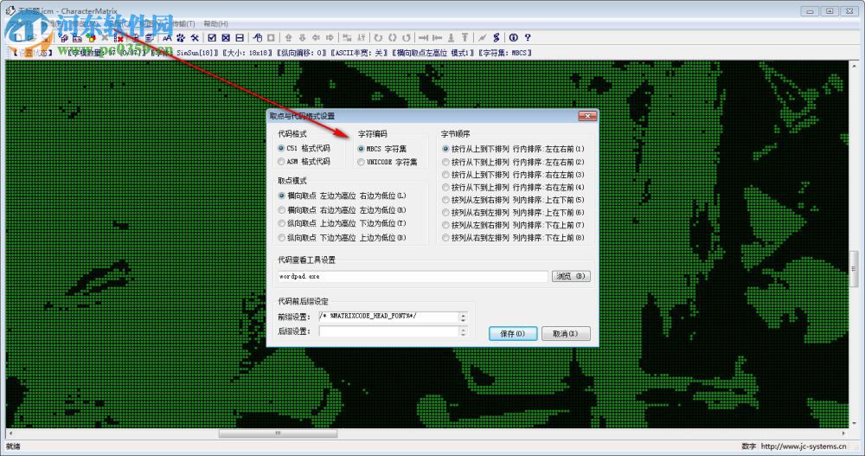This screenshot has width=865, height=456.
Task: Click the wordpad.exe code viewer field
Action: coord(413,276)
